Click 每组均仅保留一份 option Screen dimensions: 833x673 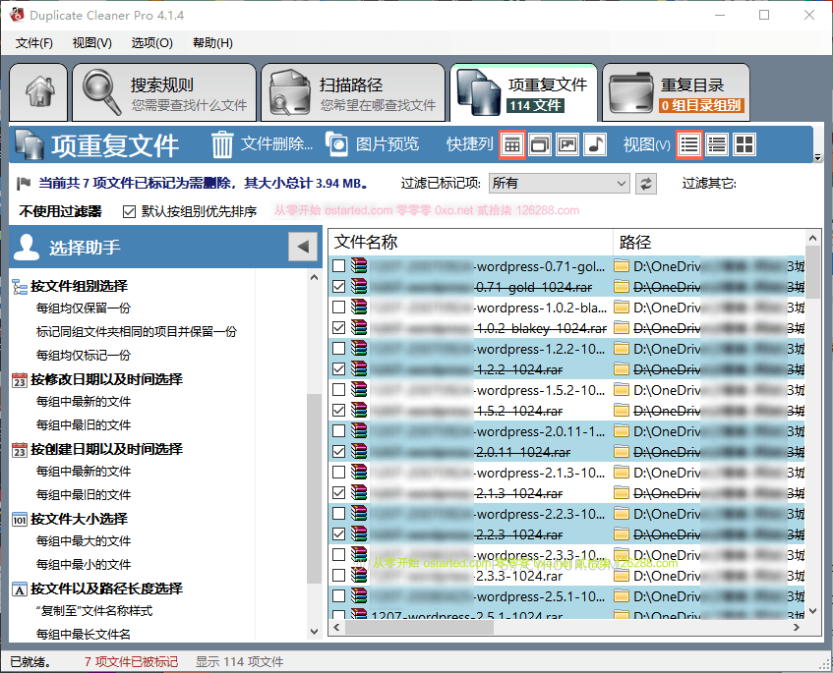pyautogui.click(x=84, y=308)
